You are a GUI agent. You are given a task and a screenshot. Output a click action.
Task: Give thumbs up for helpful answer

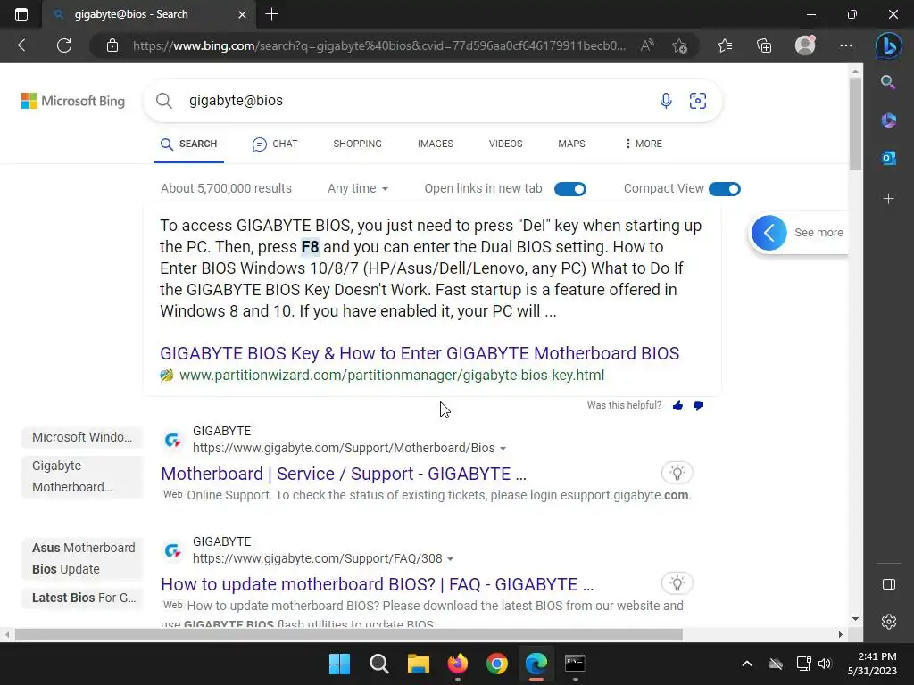pos(677,406)
